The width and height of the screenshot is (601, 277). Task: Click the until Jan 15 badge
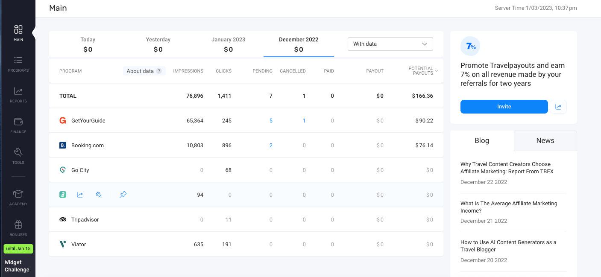tap(18, 248)
